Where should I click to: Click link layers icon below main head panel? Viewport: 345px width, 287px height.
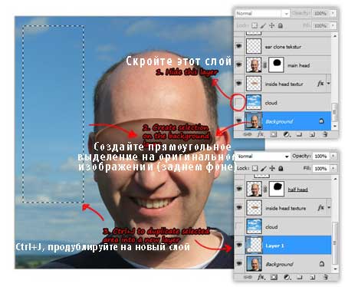[x=247, y=134]
